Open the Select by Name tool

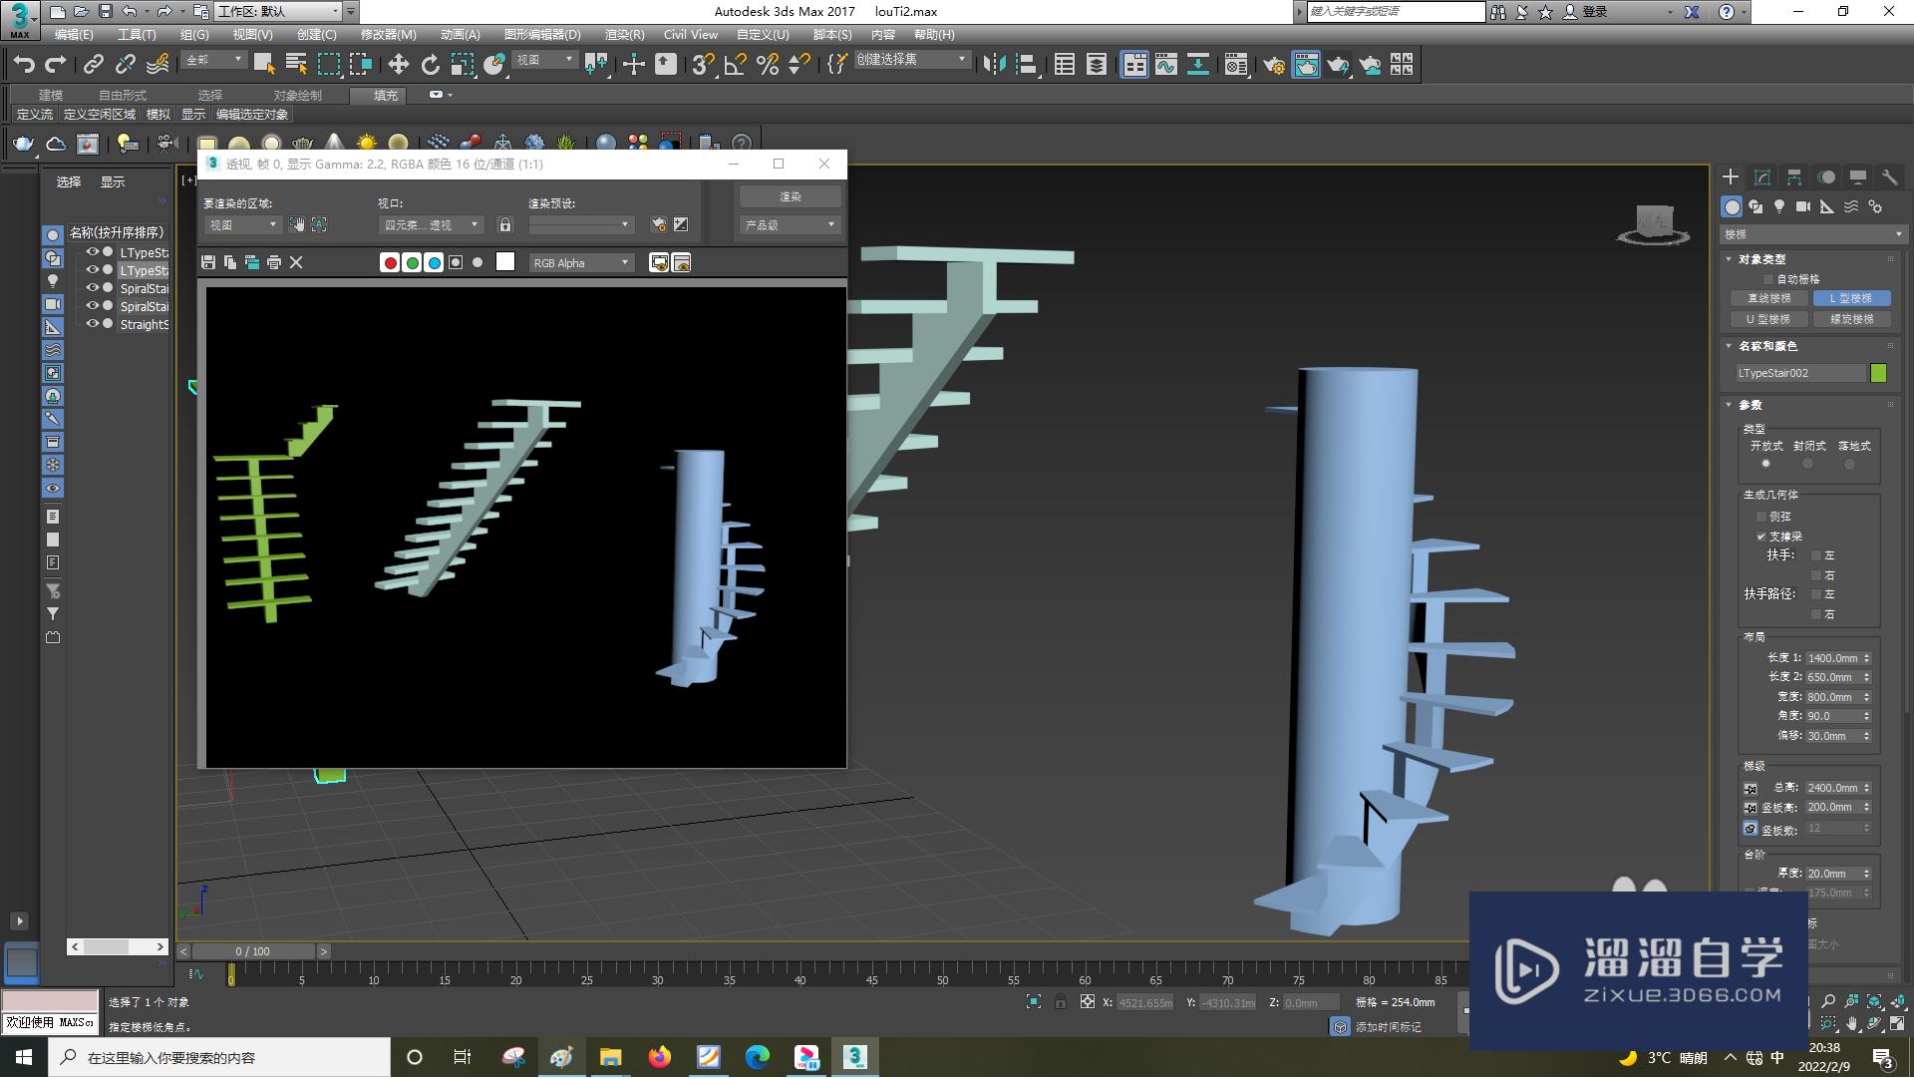[x=296, y=65]
